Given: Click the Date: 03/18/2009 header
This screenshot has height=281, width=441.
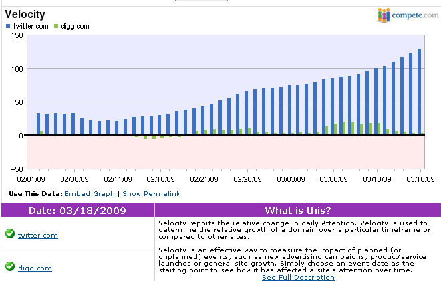Looking at the screenshot, I should pos(78,211).
